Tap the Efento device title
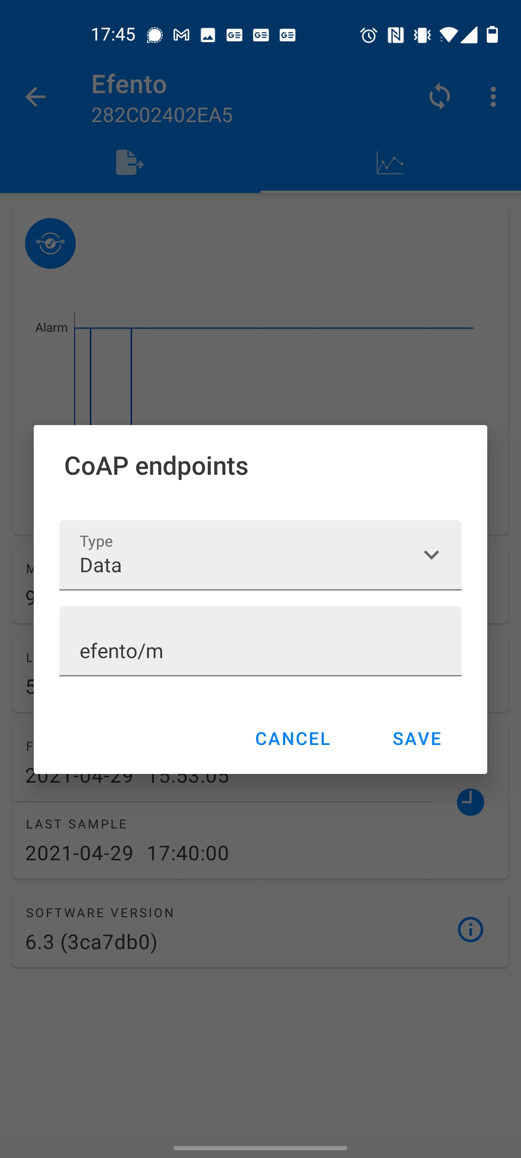 [129, 85]
